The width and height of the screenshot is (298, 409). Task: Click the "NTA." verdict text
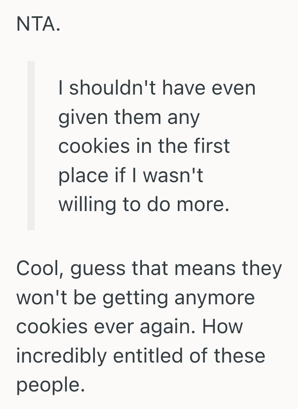coord(38,25)
